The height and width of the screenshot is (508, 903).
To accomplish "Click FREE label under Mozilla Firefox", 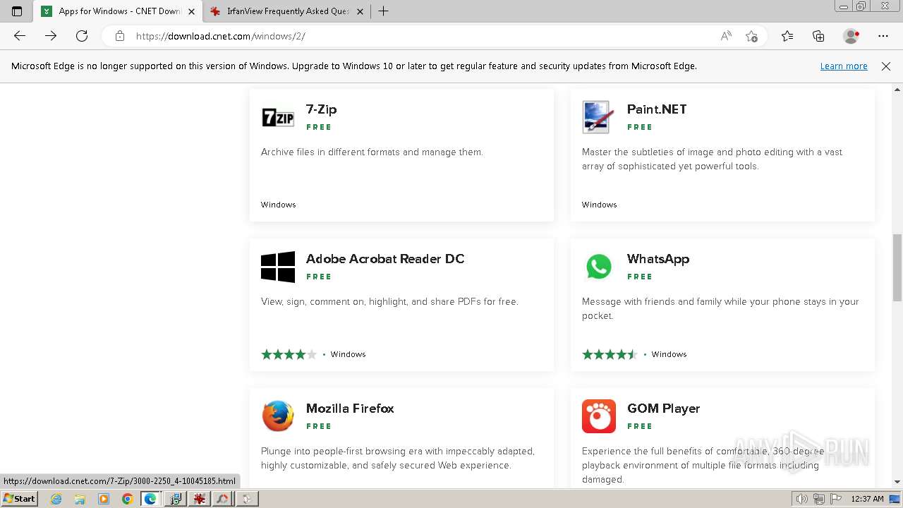I will pos(319,426).
